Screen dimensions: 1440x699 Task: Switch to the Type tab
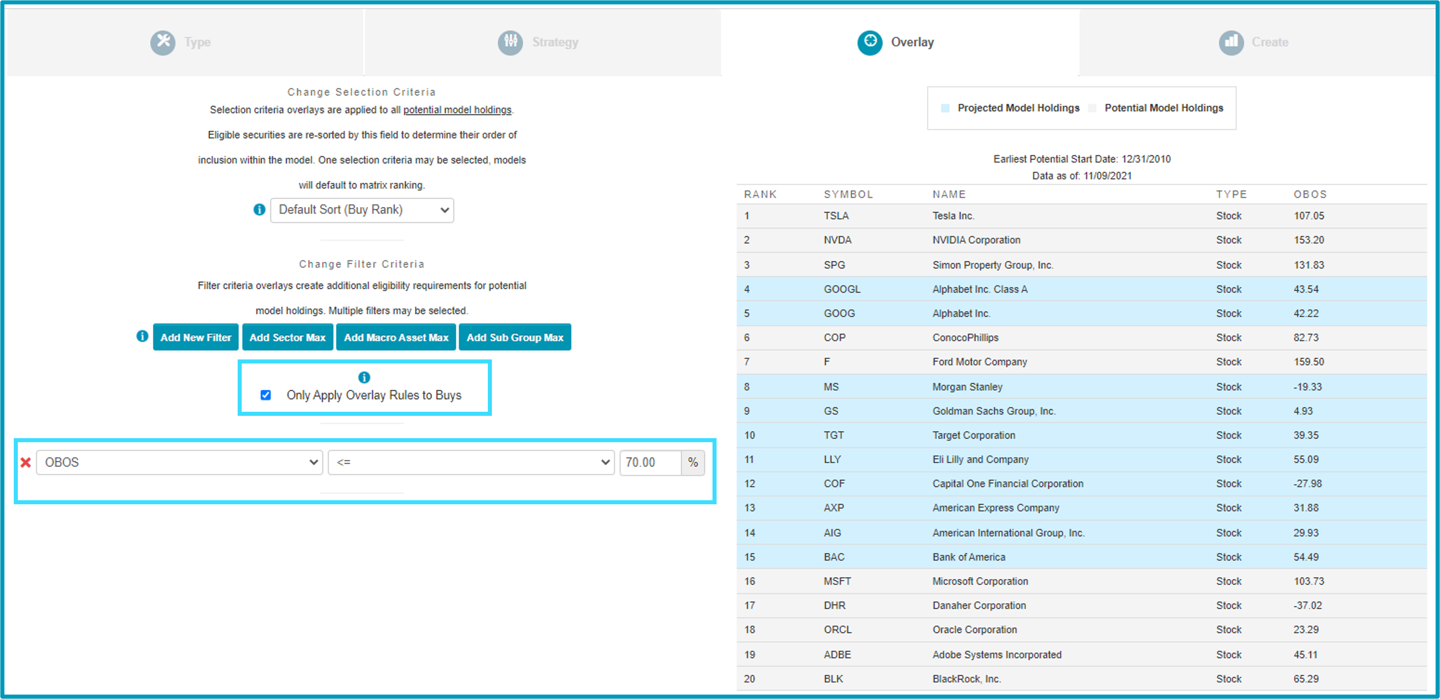185,42
